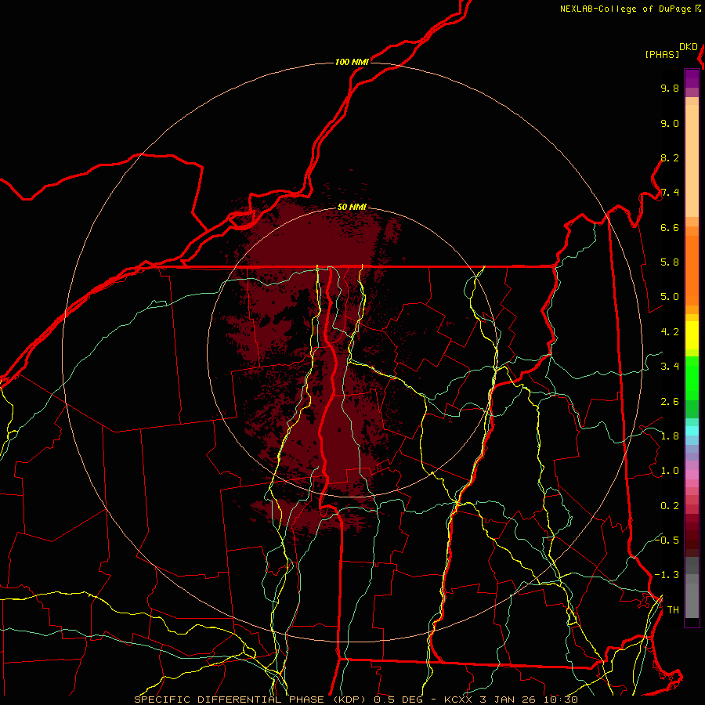
Task: Select the 3.4 scale value
Action: pos(670,367)
